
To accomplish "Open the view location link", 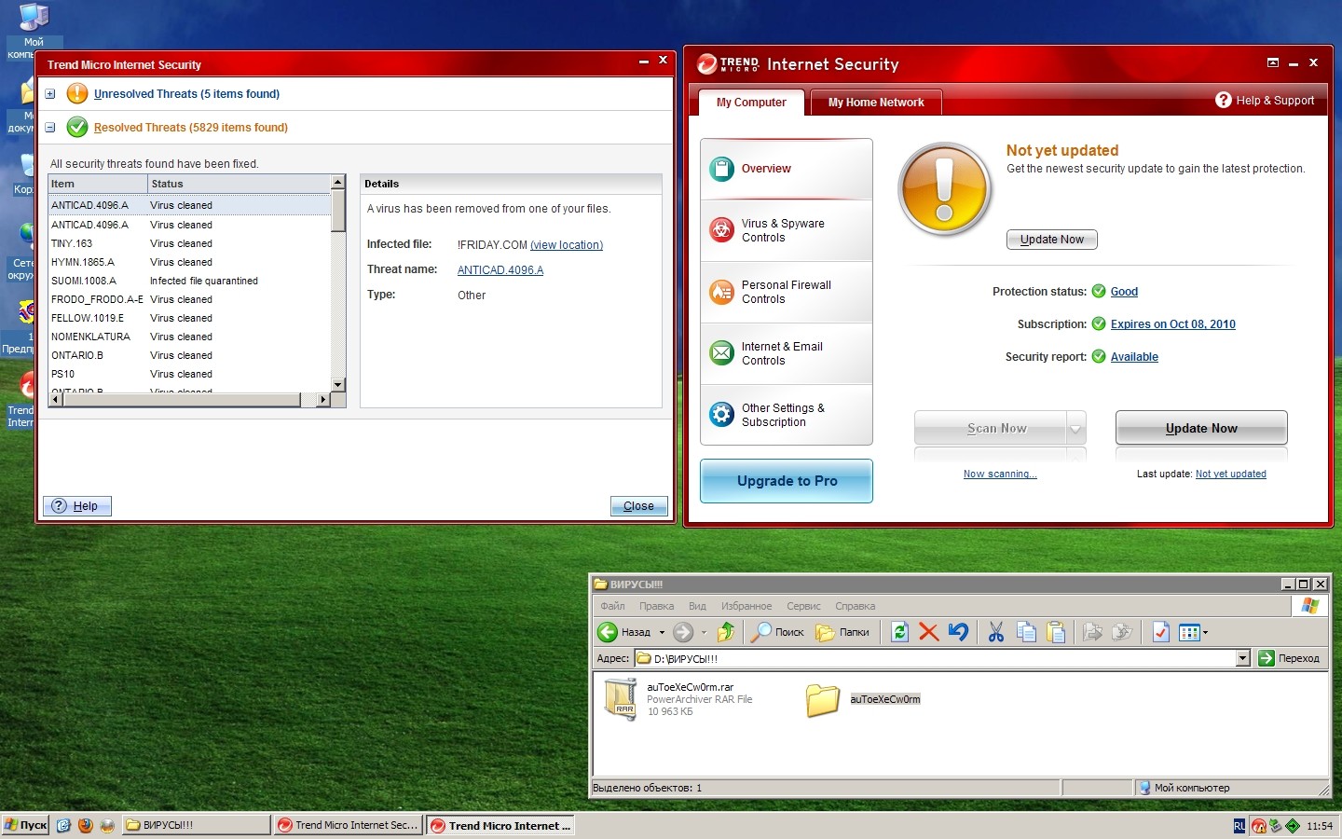I will (567, 245).
